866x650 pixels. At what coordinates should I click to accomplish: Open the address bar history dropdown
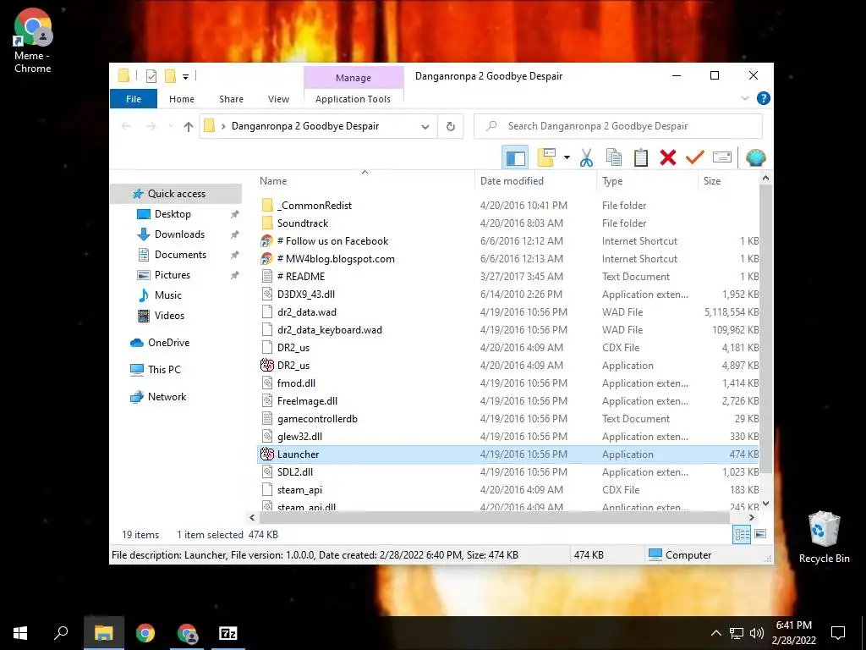point(425,127)
